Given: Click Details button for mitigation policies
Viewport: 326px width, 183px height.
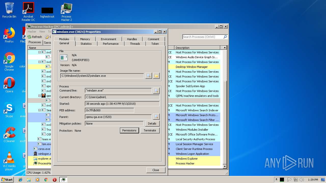Looking at the screenshot, I should 152,124.
